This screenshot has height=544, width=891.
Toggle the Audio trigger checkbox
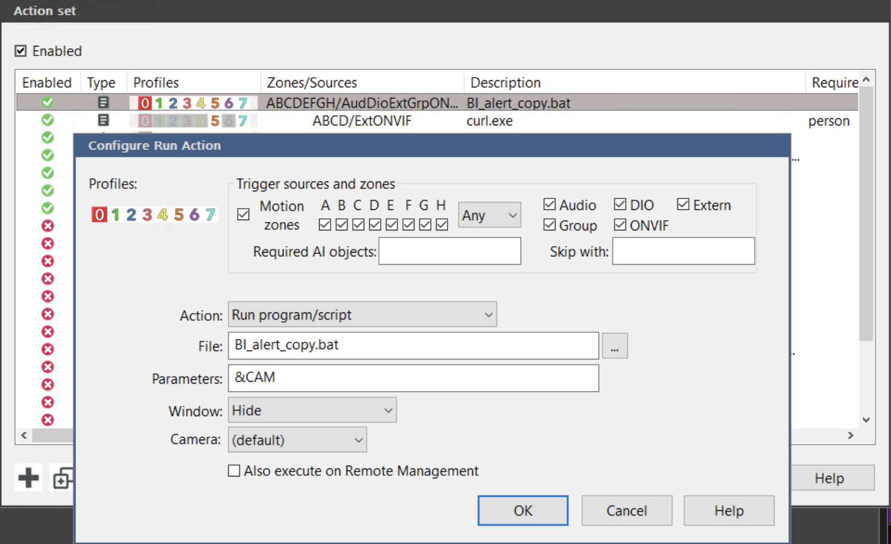tap(550, 205)
